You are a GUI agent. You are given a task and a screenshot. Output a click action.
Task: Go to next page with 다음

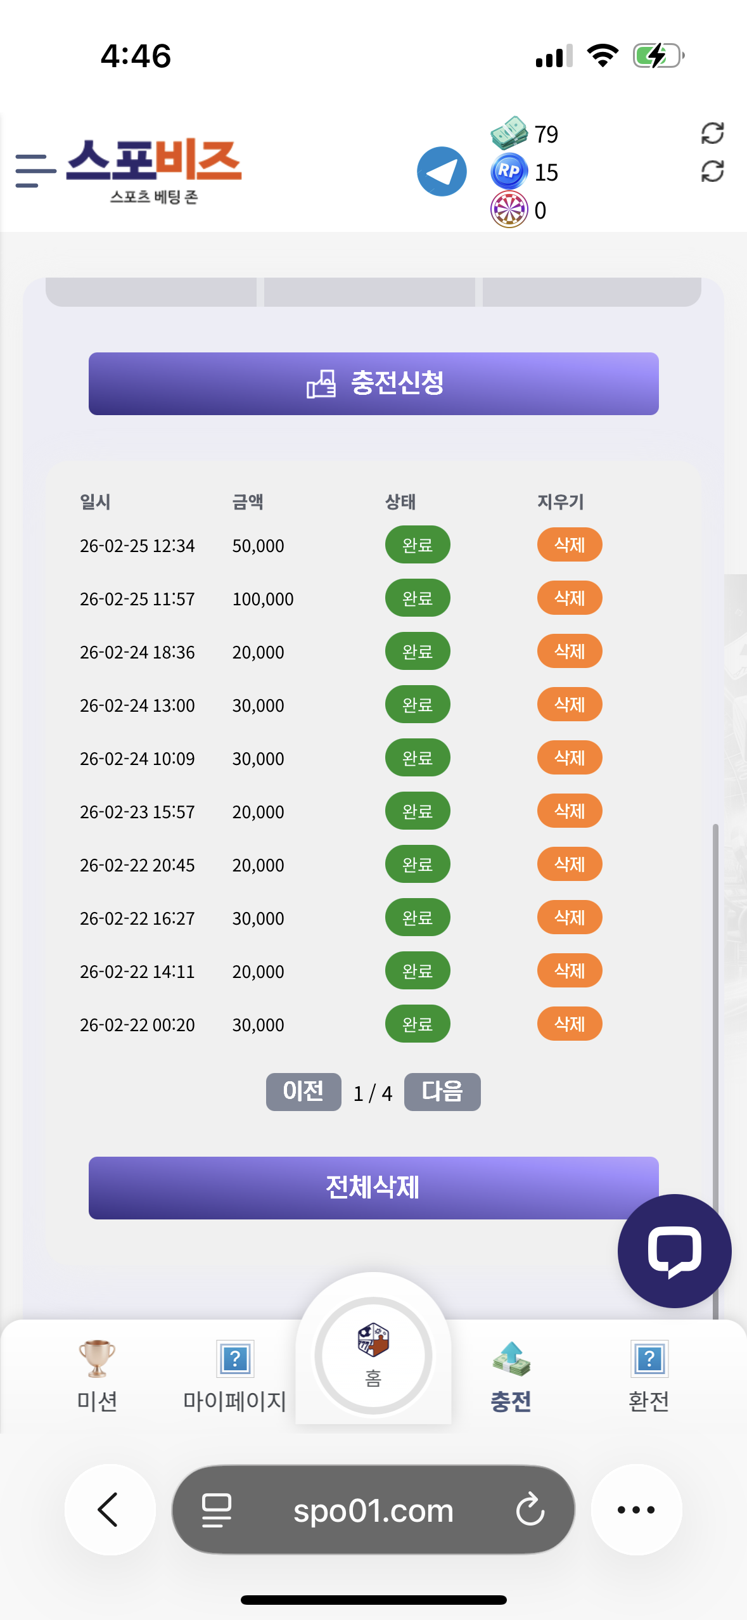coord(442,1092)
